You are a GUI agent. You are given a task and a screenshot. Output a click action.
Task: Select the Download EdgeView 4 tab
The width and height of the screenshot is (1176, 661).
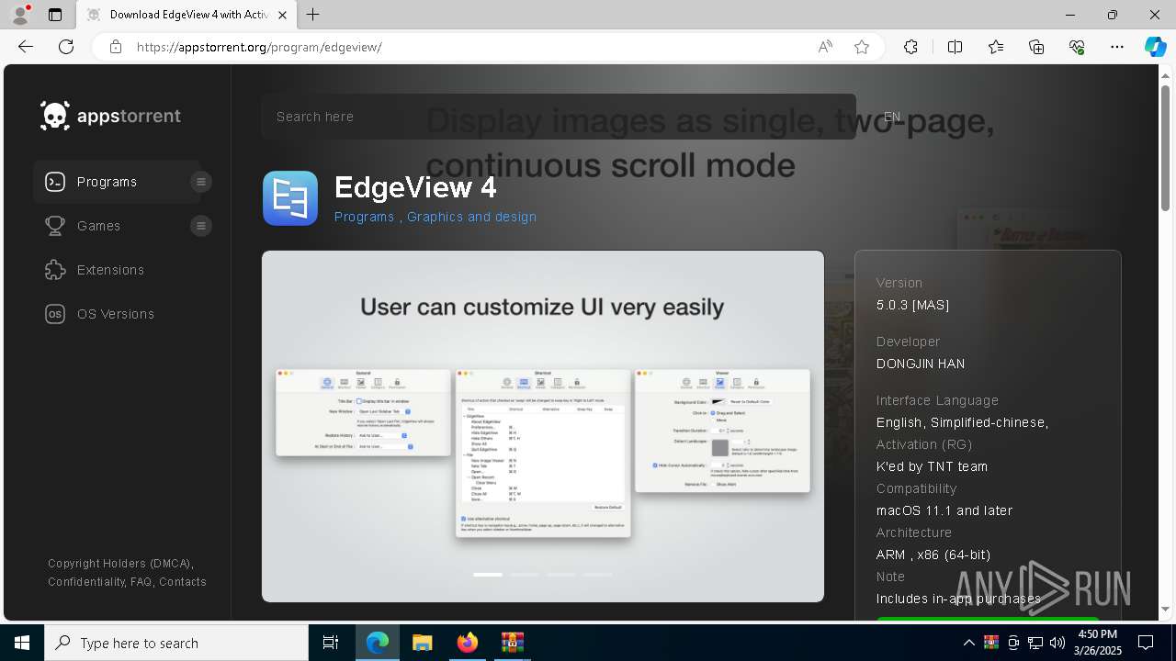coord(187,15)
